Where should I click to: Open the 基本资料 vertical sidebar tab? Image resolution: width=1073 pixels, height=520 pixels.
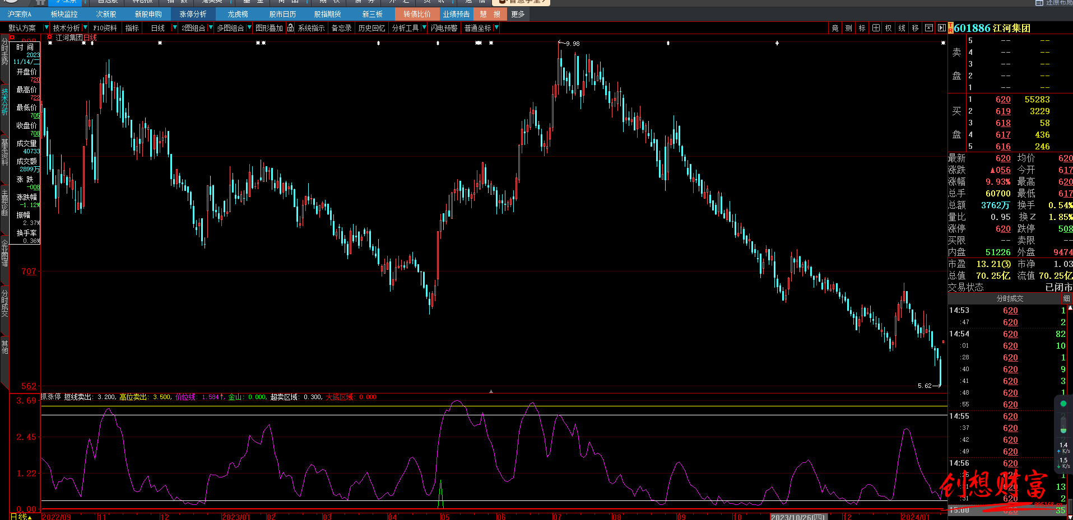[x=4, y=152]
